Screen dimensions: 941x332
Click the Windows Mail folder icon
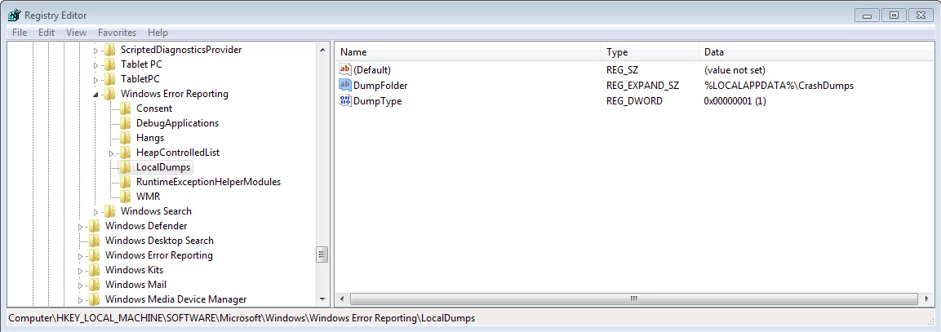tap(94, 285)
